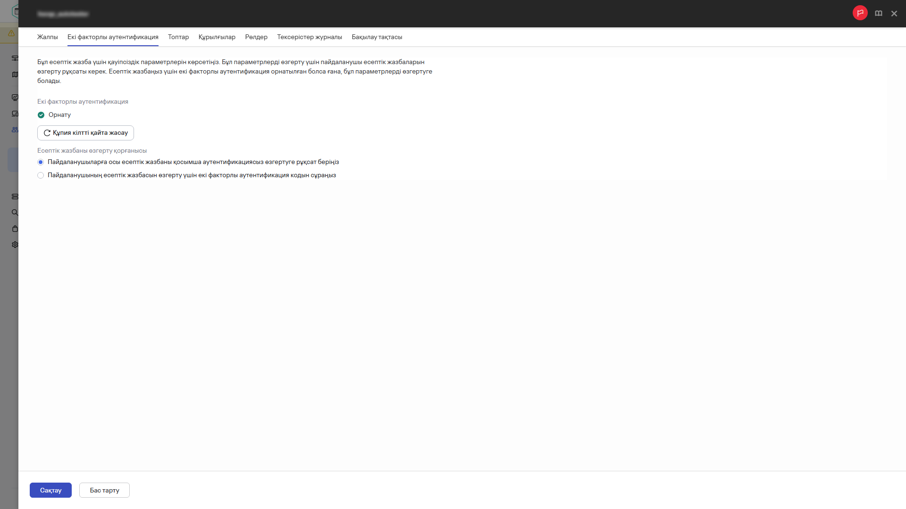Open the Бақылау тақтасы tab
The width and height of the screenshot is (906, 509).
tap(377, 37)
